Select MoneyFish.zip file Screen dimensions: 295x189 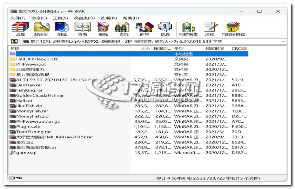click(x=129, y=116)
